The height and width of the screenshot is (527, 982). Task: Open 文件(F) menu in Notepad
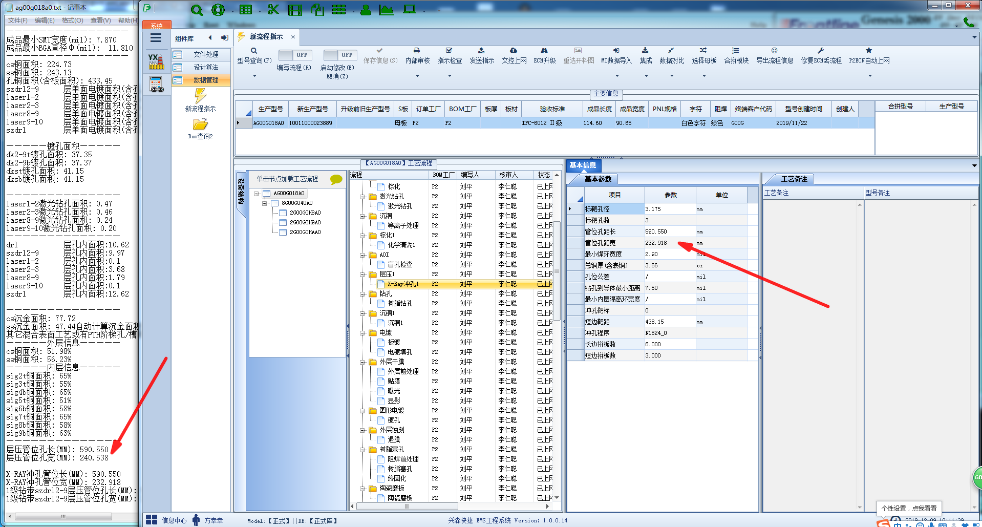(x=17, y=20)
